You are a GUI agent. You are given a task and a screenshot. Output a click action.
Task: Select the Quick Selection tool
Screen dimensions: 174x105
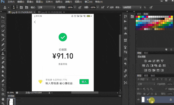coord(3,31)
